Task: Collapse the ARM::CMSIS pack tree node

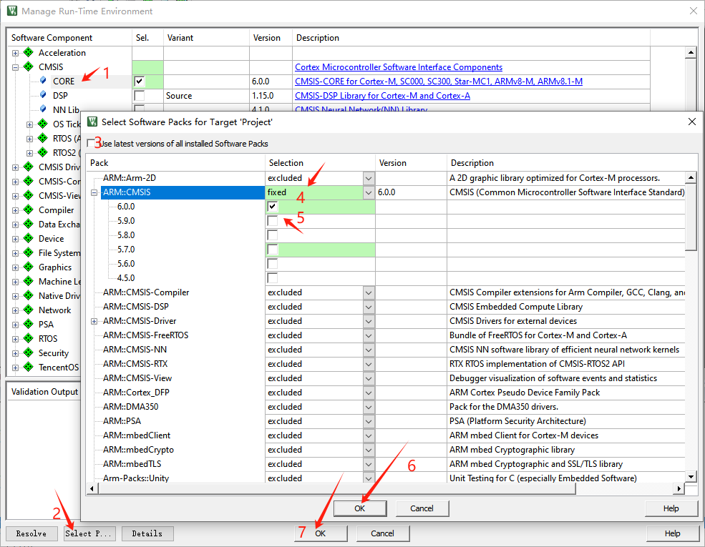Action: [x=94, y=192]
